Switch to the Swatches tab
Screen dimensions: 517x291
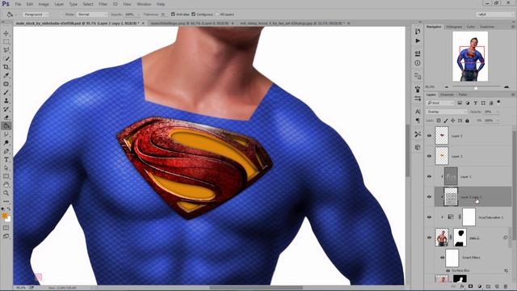tap(487, 27)
